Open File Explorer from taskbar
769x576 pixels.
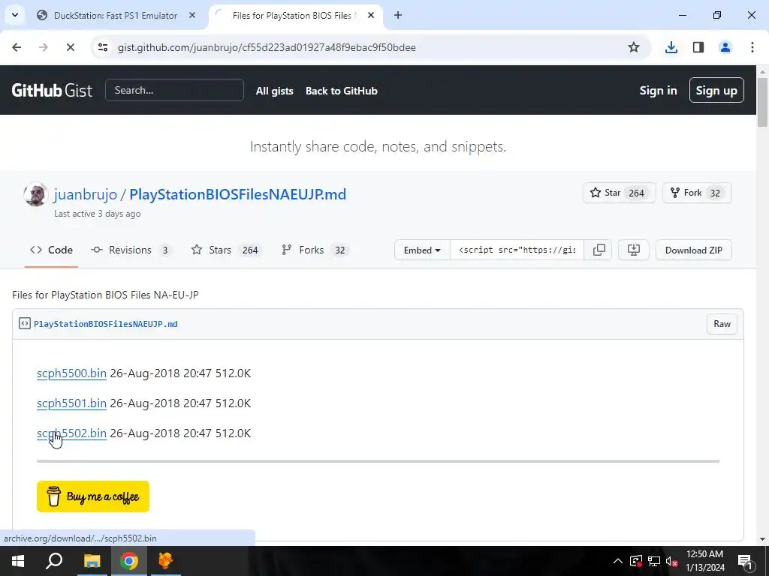pyautogui.click(x=92, y=561)
